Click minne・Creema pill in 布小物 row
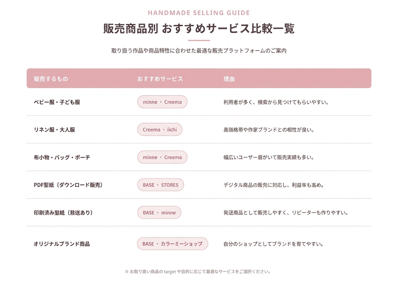The height and width of the screenshot is (296, 401). point(162,157)
